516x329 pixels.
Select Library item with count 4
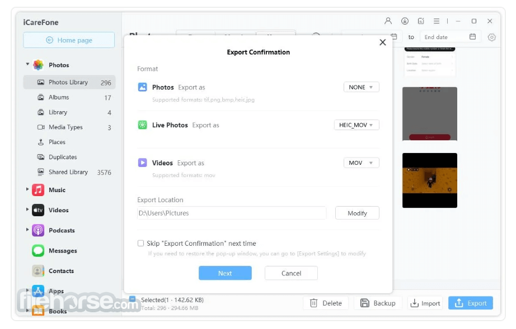(69, 112)
